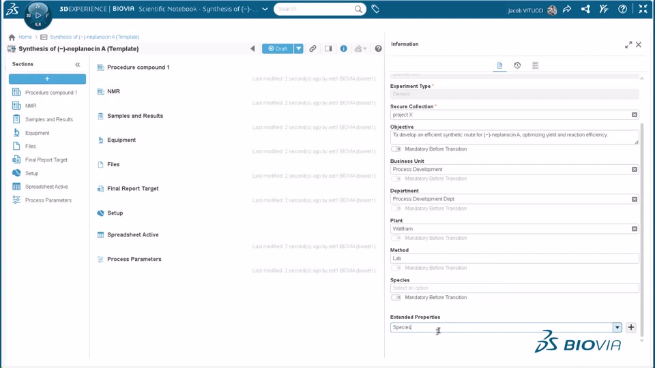Click the back triangle arrow in toolbar
Viewport: 655px width, 368px height.
(252, 49)
